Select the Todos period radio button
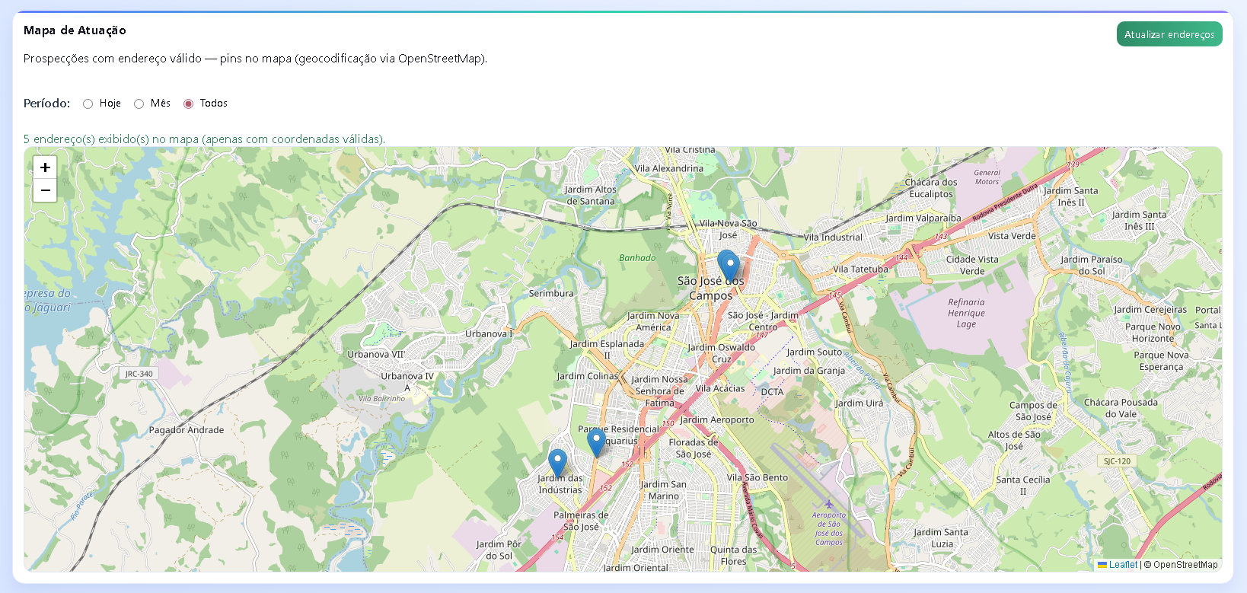This screenshot has height=593, width=1247. point(189,104)
